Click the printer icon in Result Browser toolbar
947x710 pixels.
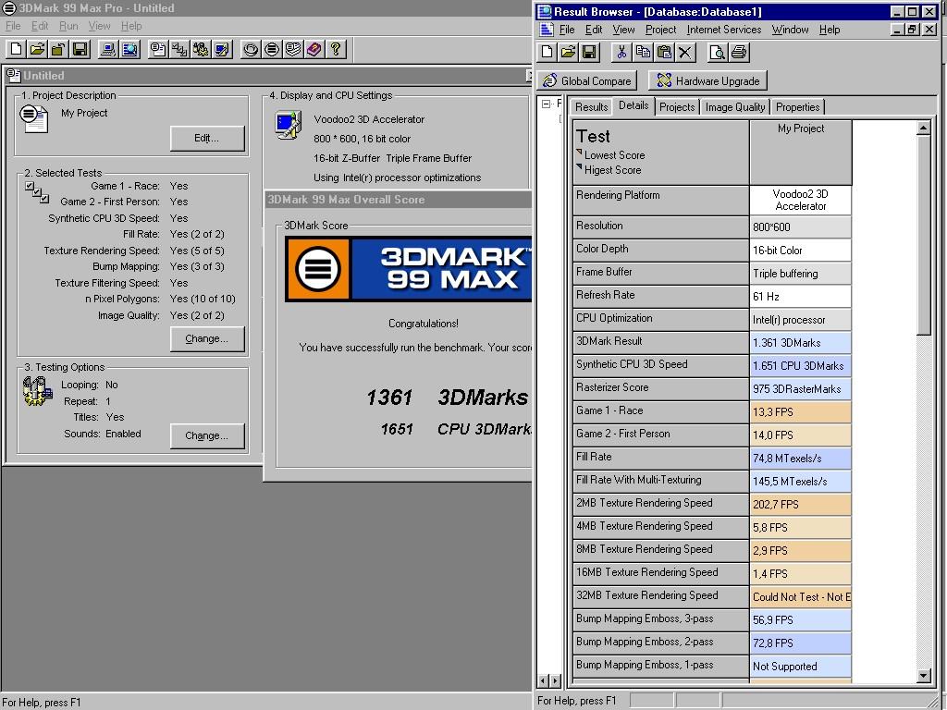(738, 53)
